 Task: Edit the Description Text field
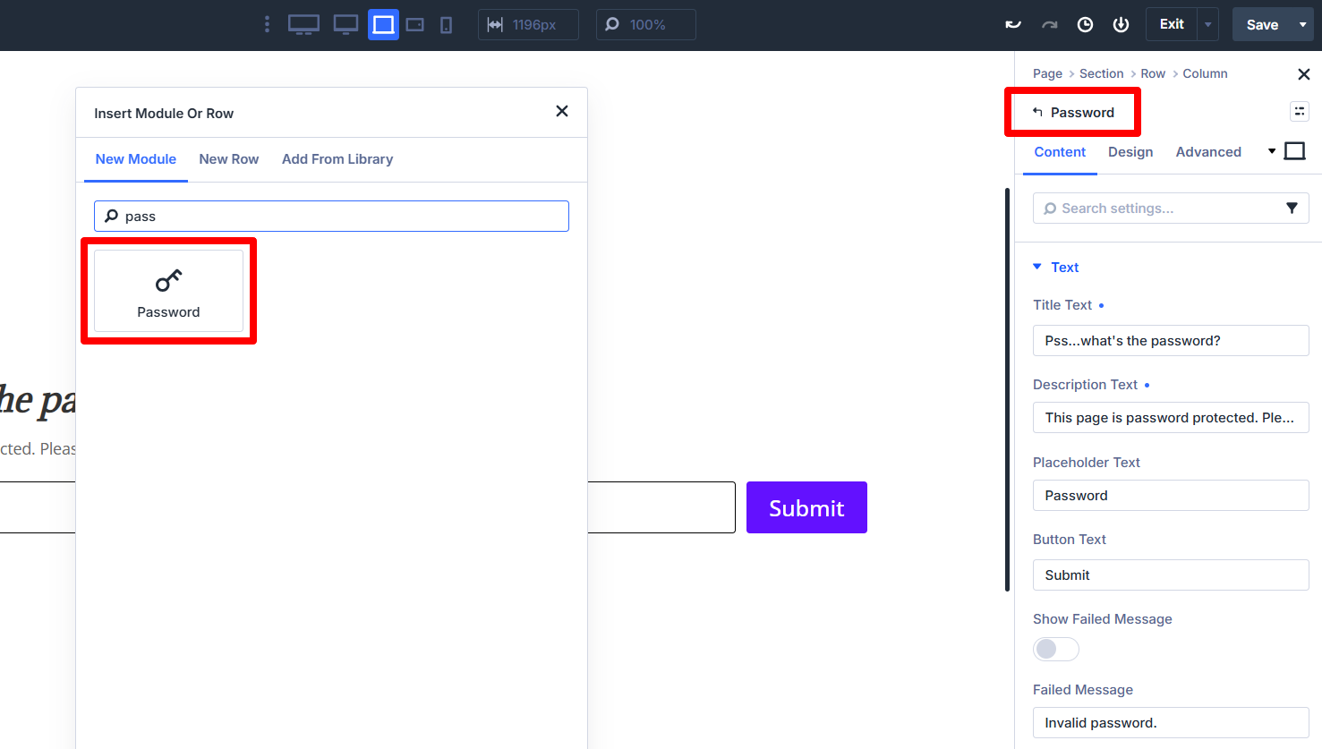pyautogui.click(x=1171, y=417)
